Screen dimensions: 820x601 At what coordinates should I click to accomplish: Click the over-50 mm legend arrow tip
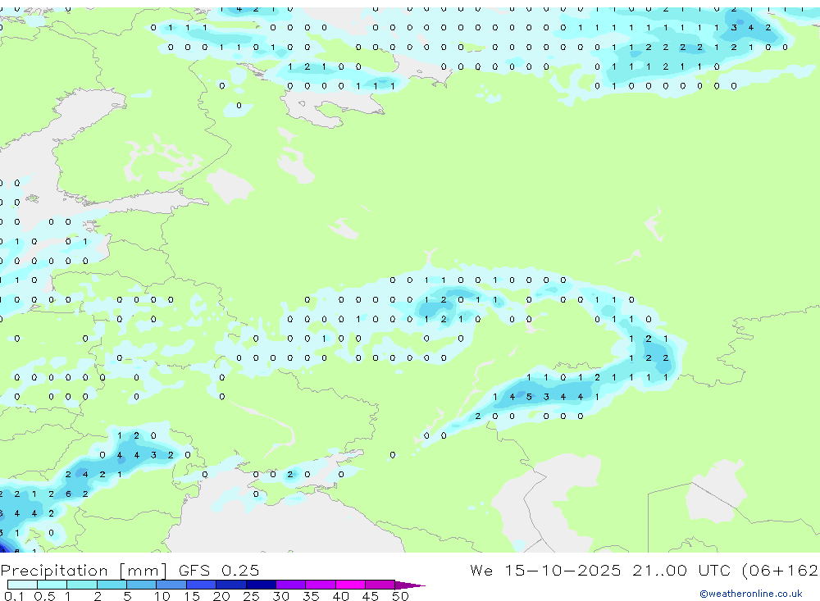pos(410,585)
